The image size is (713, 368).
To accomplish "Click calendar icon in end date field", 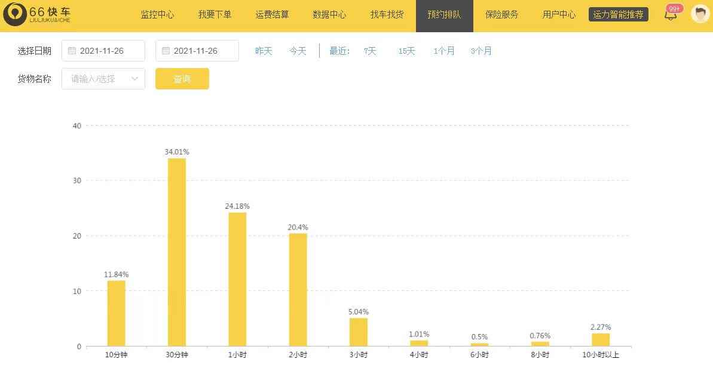I will [x=166, y=51].
